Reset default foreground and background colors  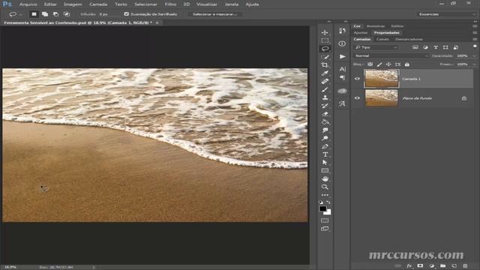(321, 202)
